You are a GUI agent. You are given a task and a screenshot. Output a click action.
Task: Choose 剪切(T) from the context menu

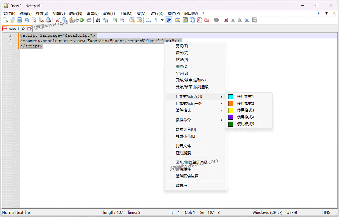pyautogui.click(x=195, y=46)
